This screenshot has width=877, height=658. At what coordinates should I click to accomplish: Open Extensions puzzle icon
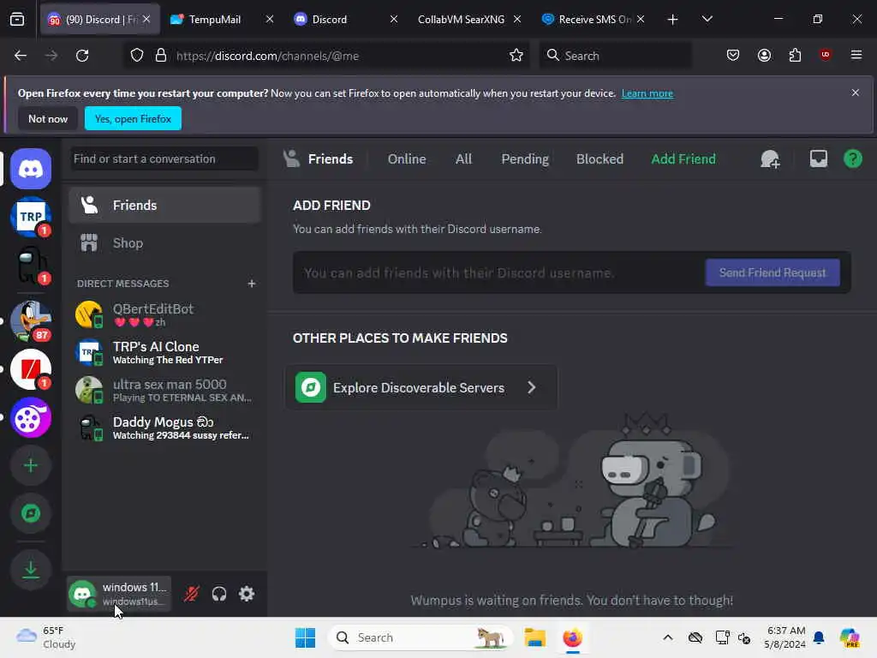(795, 55)
